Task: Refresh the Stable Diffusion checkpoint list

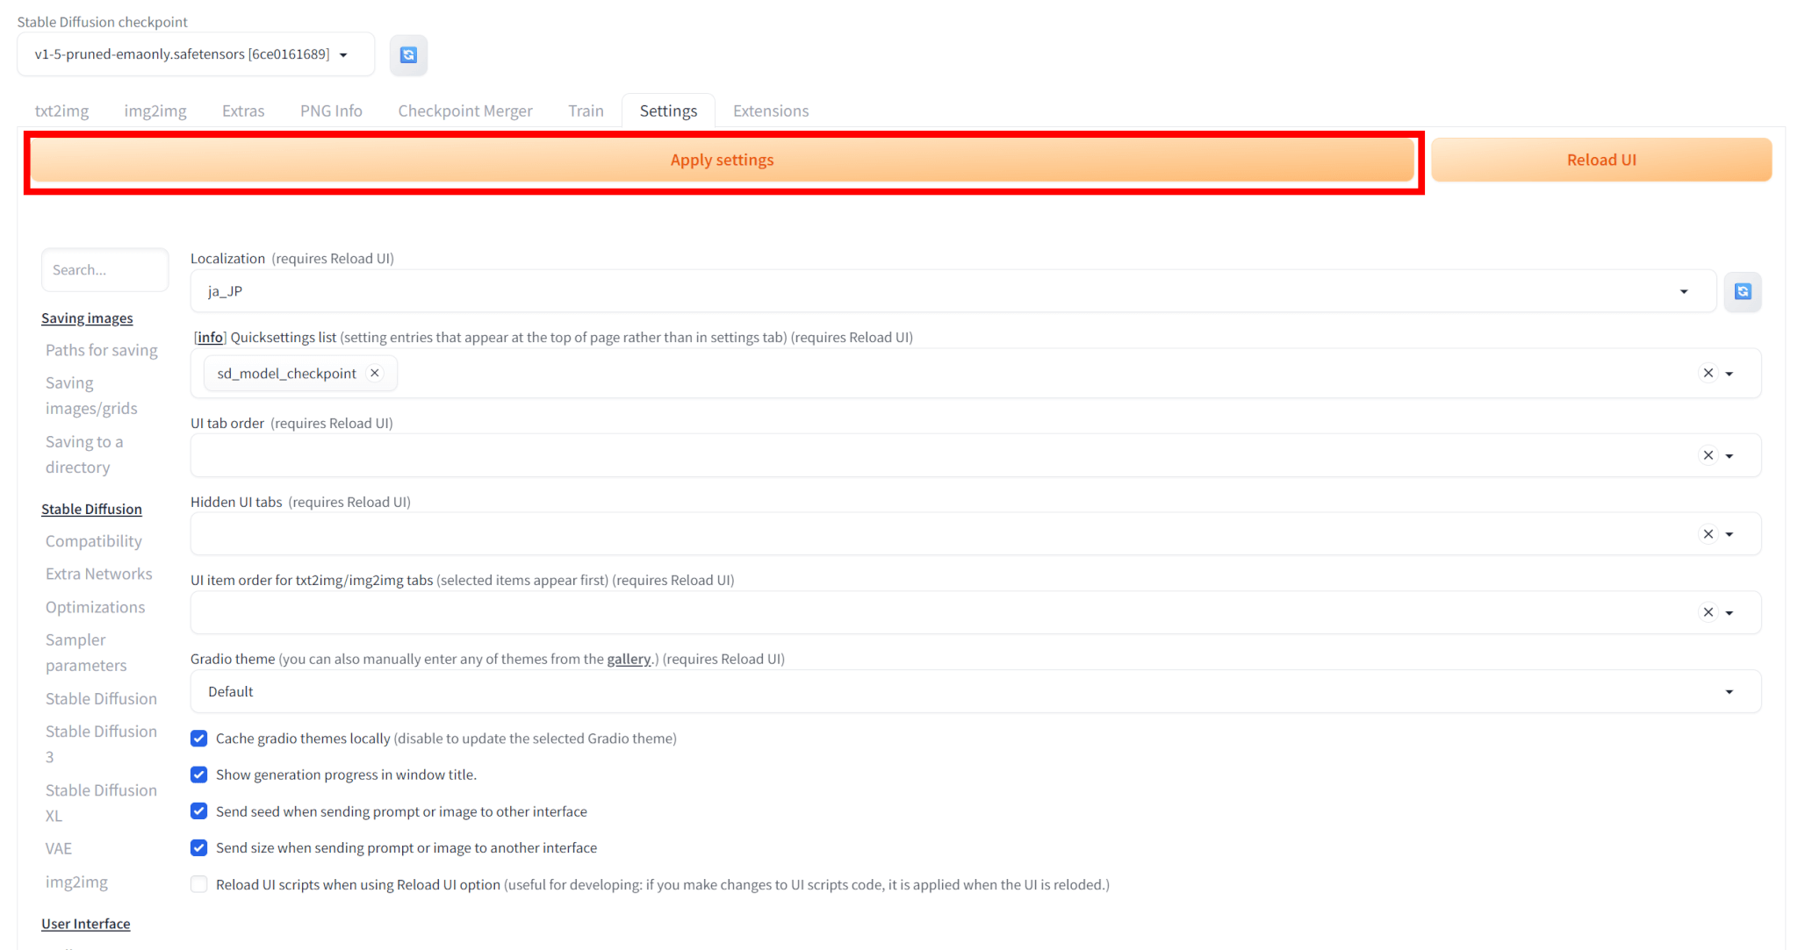Action: click(x=408, y=55)
